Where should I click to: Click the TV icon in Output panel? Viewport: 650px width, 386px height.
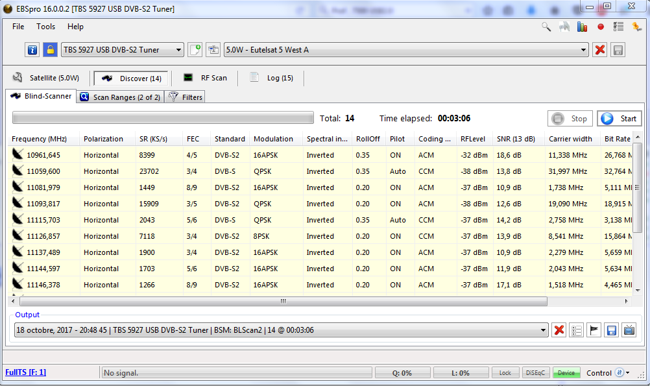(629, 330)
